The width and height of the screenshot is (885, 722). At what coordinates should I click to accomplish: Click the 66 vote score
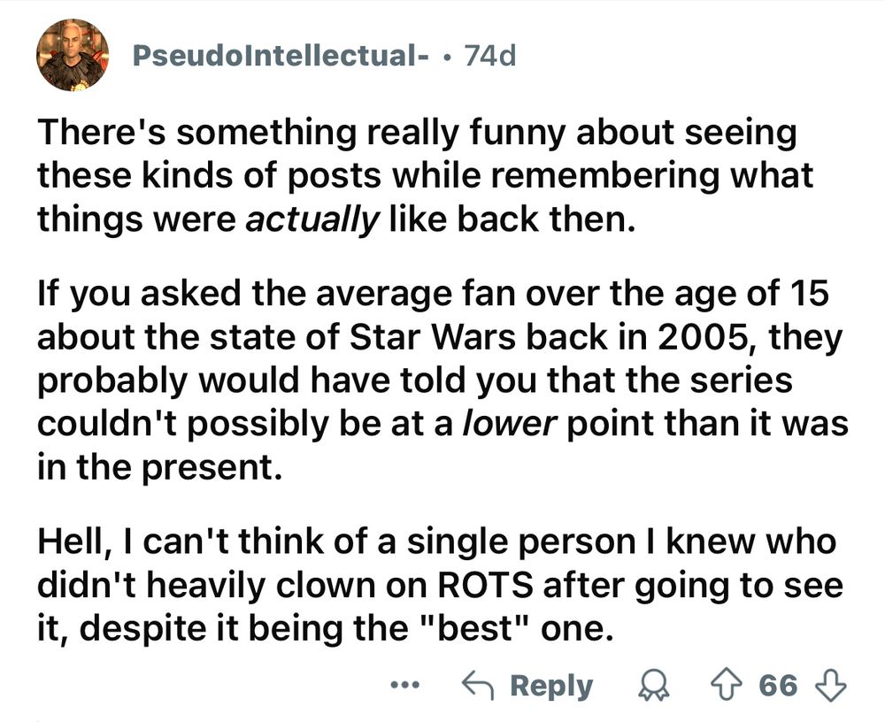780,685
